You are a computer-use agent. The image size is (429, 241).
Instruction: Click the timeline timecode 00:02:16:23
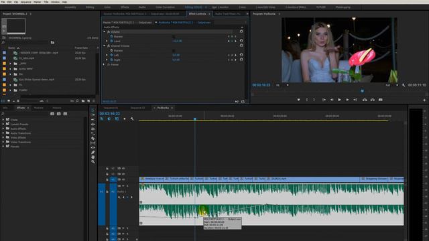point(109,113)
